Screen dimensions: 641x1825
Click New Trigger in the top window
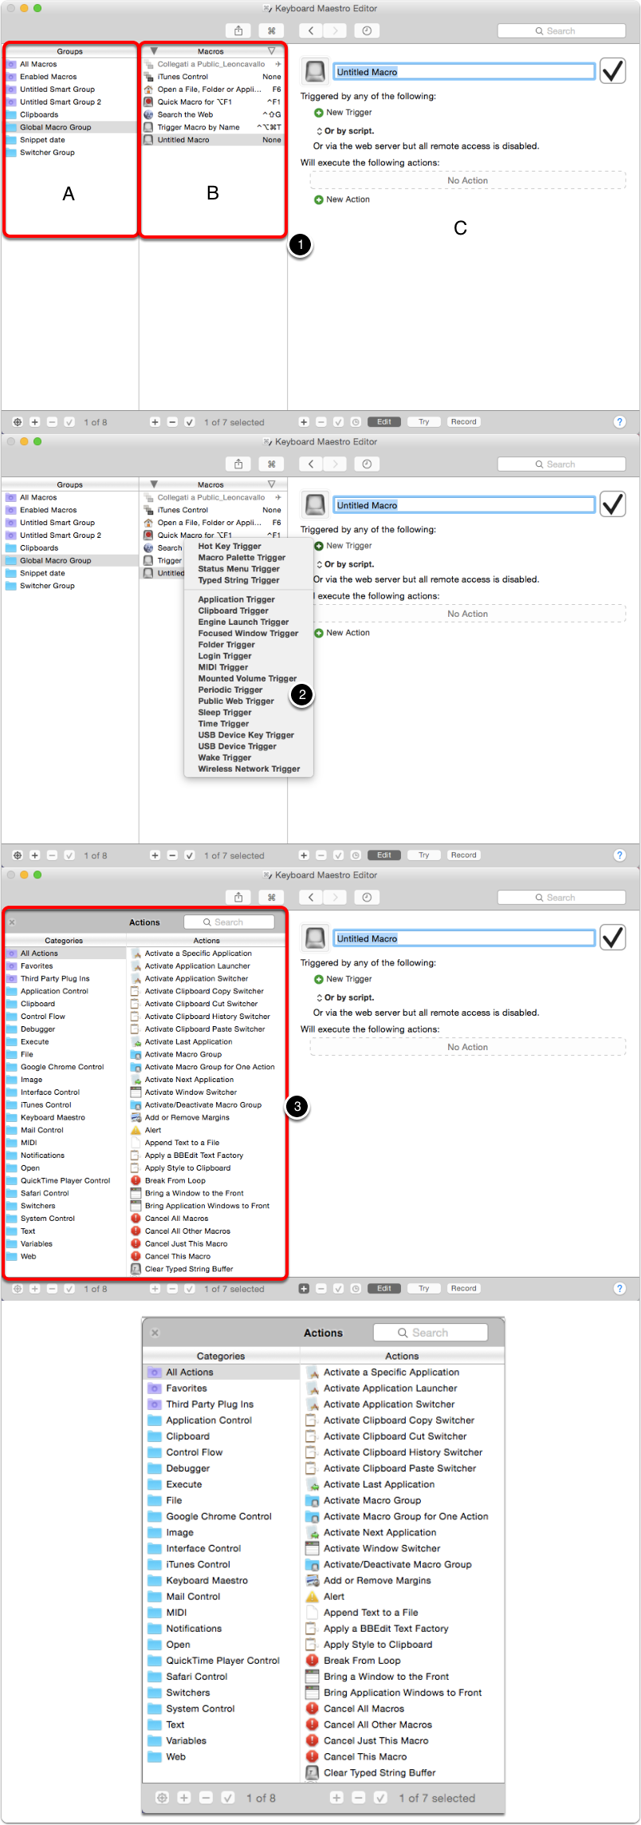(x=344, y=113)
